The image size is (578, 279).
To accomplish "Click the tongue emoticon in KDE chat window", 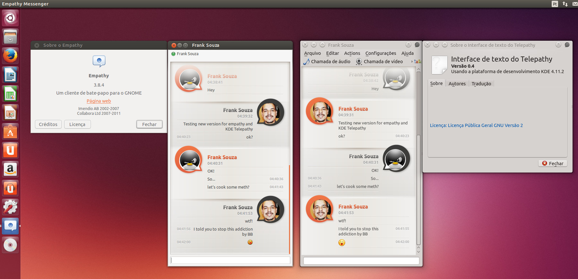I will coord(342,243).
